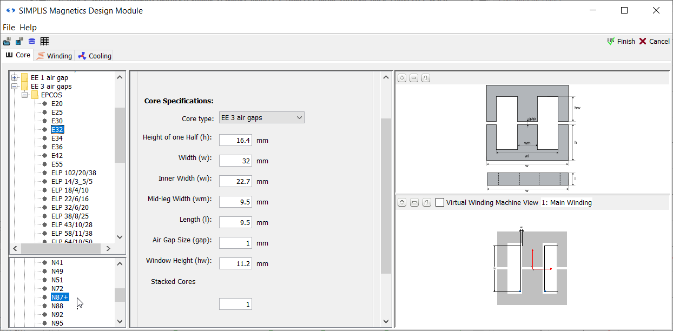The width and height of the screenshot is (673, 331).
Task: Click the open core file toolbar icon
Action: [7, 42]
